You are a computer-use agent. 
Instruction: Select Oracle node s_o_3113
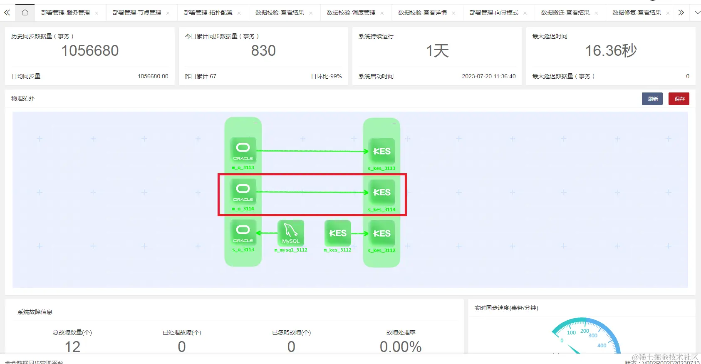[243, 232]
